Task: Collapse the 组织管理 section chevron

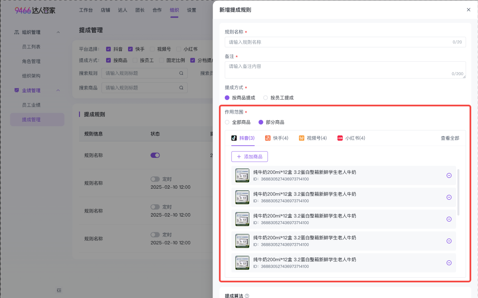Action: [x=58, y=32]
